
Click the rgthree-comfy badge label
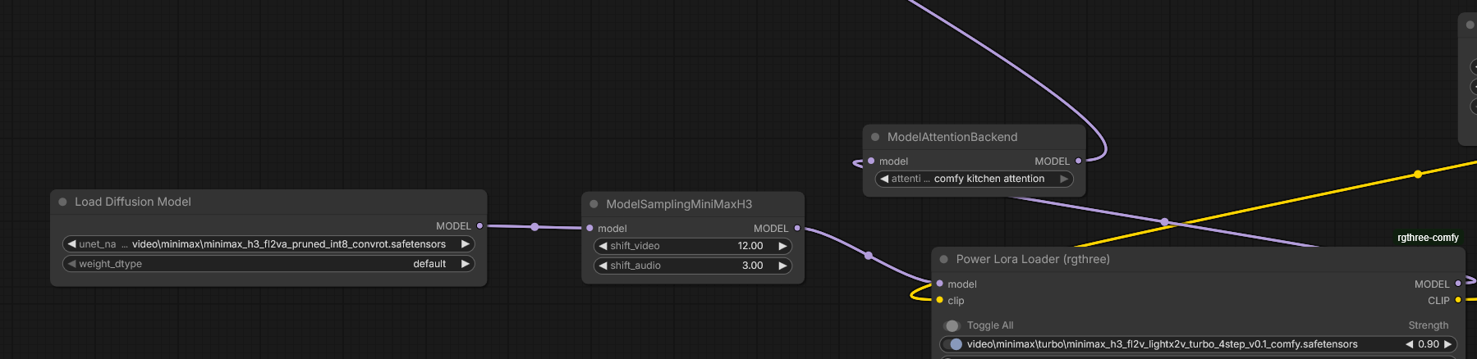[1428, 238]
